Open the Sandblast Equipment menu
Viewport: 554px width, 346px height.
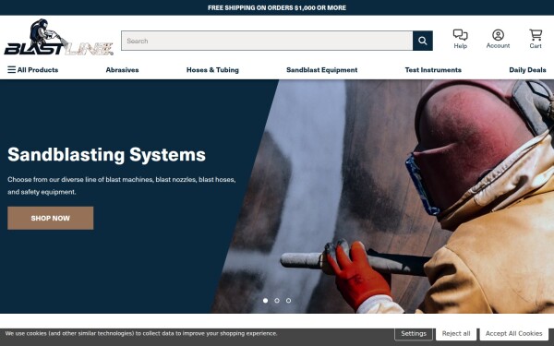tap(322, 70)
